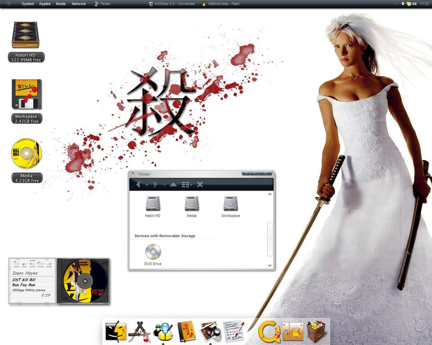Switch to the Finder taskbar item
Screen dimensions: 432x345
[102, 4]
